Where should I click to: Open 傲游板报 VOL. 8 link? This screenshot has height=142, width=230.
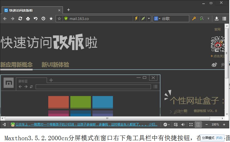pyautogui.click(x=205, y=111)
